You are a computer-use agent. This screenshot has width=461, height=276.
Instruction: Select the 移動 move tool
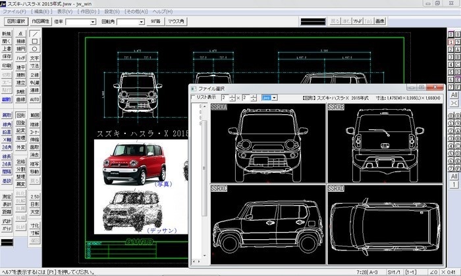pos(35,172)
